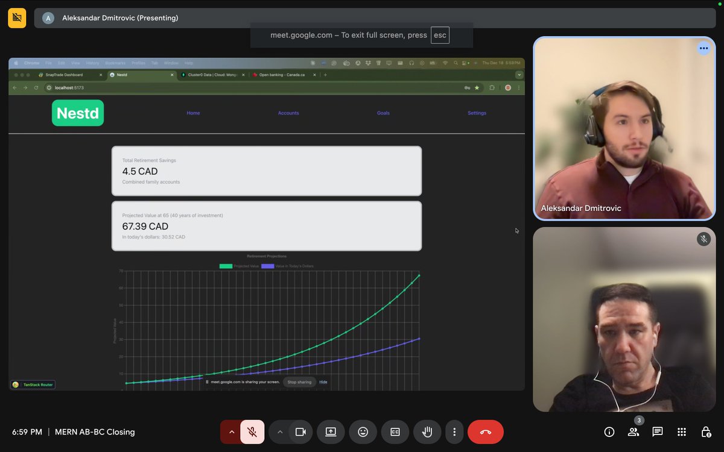The width and height of the screenshot is (724, 452).
Task: Click the Nestd logo
Action: tap(78, 113)
